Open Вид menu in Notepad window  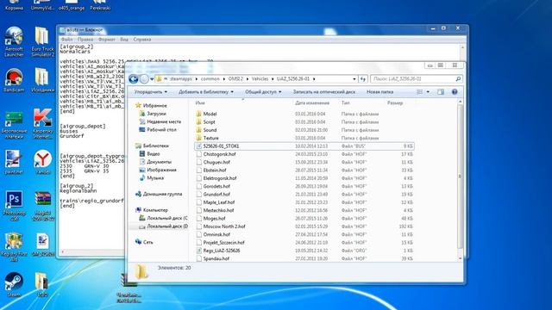[124, 40]
